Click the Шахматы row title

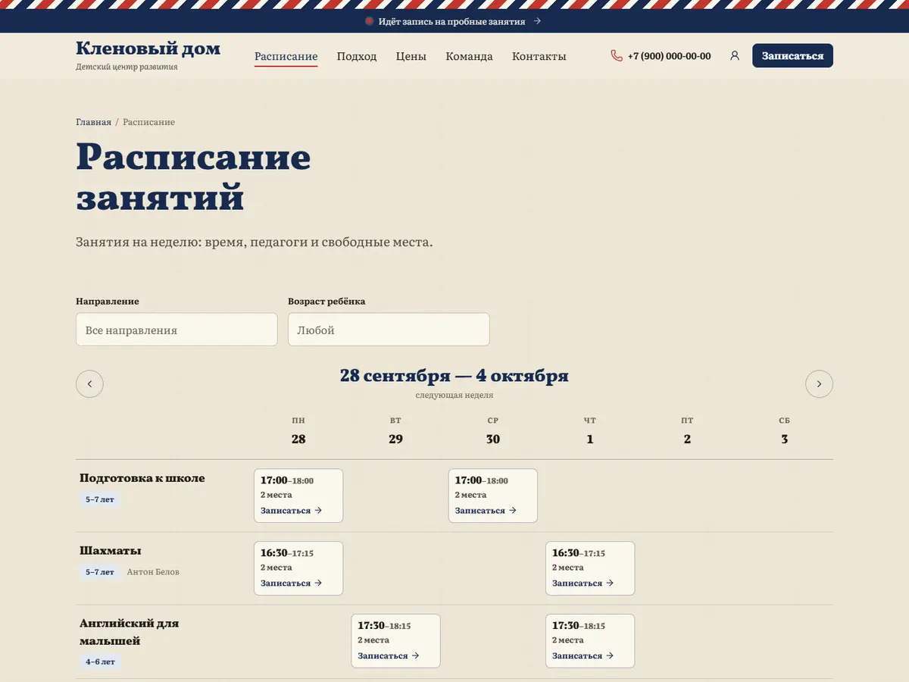click(111, 551)
